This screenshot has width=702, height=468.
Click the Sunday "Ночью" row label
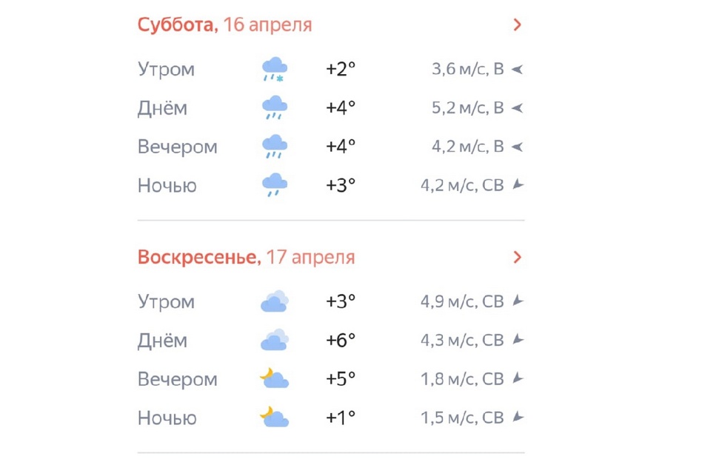[167, 418]
